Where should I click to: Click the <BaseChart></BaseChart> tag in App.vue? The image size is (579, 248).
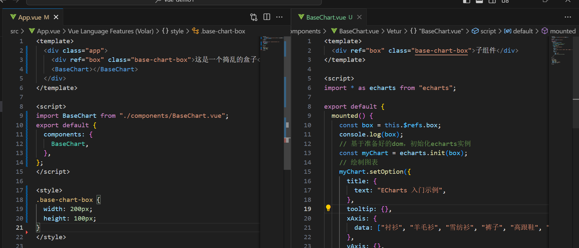95,69
